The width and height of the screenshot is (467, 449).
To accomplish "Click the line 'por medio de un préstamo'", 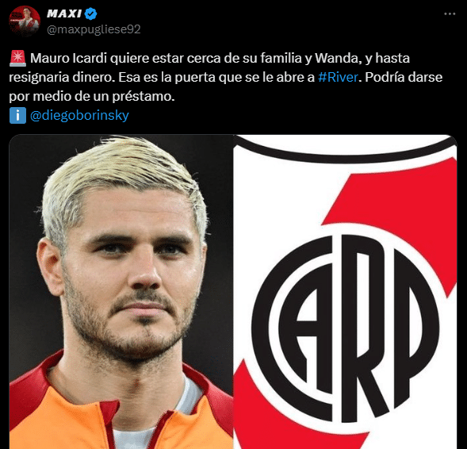I will [92, 97].
